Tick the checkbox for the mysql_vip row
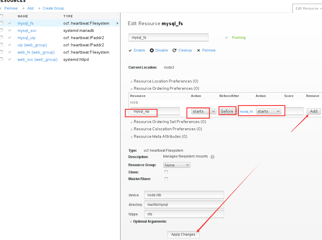The width and height of the screenshot is (322, 240). pyautogui.click(x=1, y=37)
